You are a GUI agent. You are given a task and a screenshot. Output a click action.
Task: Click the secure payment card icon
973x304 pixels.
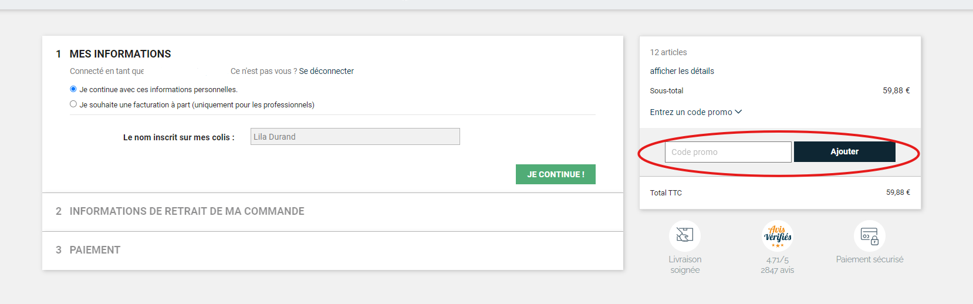pyautogui.click(x=869, y=236)
